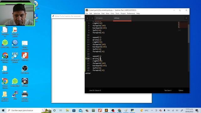Click the Python Turtle Graphics window title
The height and width of the screenshot is (113, 201).
tap(68, 16)
